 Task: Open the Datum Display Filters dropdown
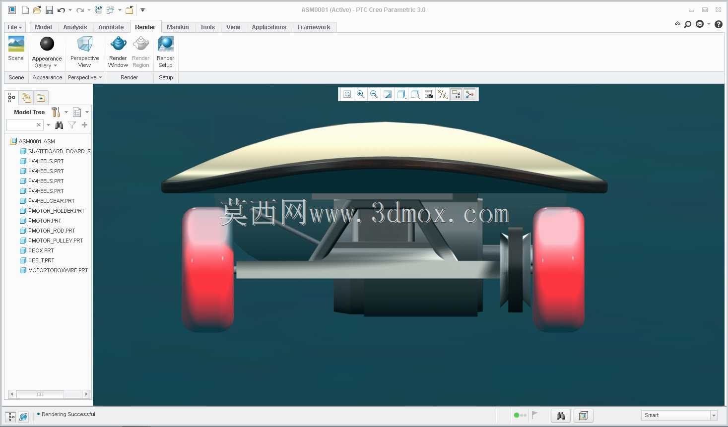click(x=443, y=94)
